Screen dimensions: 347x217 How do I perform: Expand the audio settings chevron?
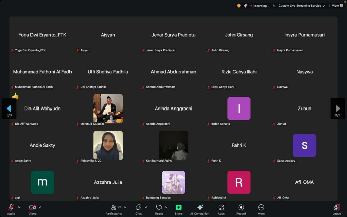19,207
